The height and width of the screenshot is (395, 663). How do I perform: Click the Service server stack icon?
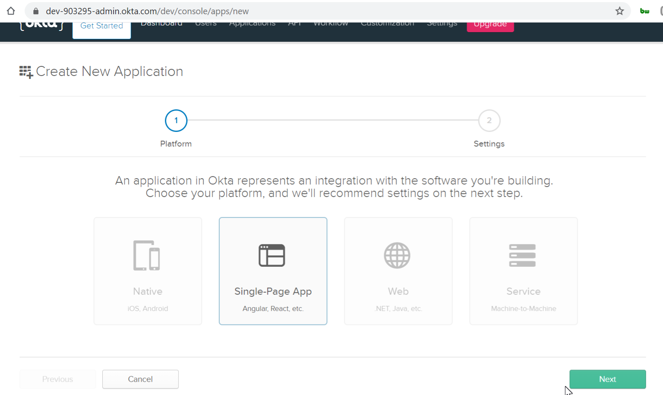(x=523, y=255)
